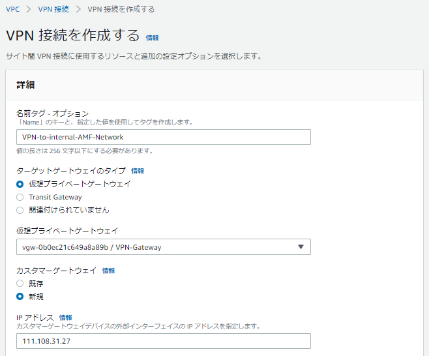Open 情報 link next to ターゲットゲートウェイのタイプ

[138, 171]
